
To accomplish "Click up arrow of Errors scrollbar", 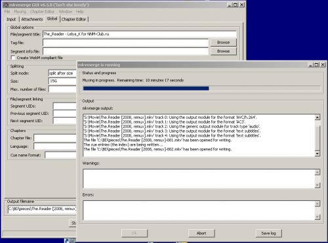I will coord(318,204).
